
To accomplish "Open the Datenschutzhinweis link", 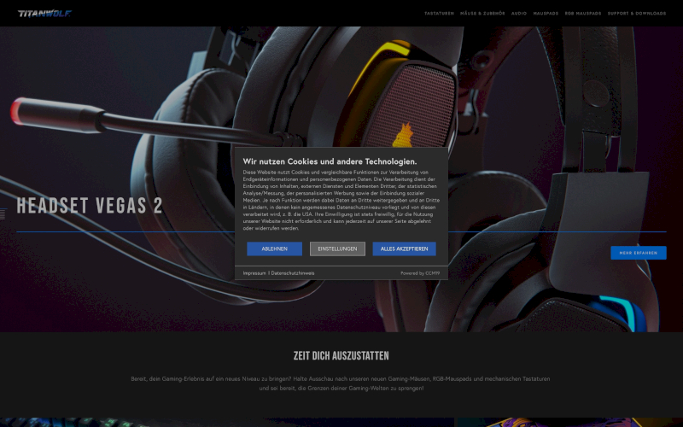I will 293,273.
